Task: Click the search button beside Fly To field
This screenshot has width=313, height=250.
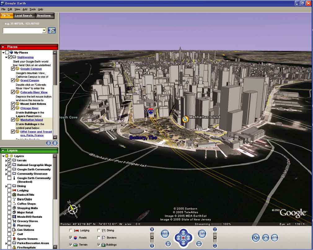Action: tap(52, 30)
